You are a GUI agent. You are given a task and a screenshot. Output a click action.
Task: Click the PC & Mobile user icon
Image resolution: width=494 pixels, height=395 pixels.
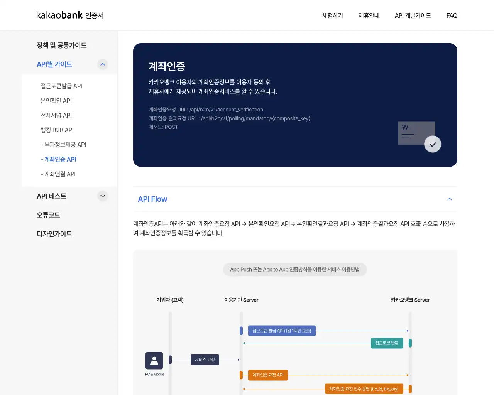154,361
